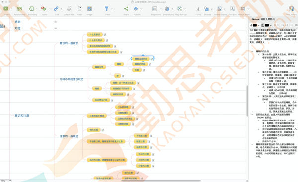Expand the collapsed 感觉 topic branch
298x182 pixels.
55,22
